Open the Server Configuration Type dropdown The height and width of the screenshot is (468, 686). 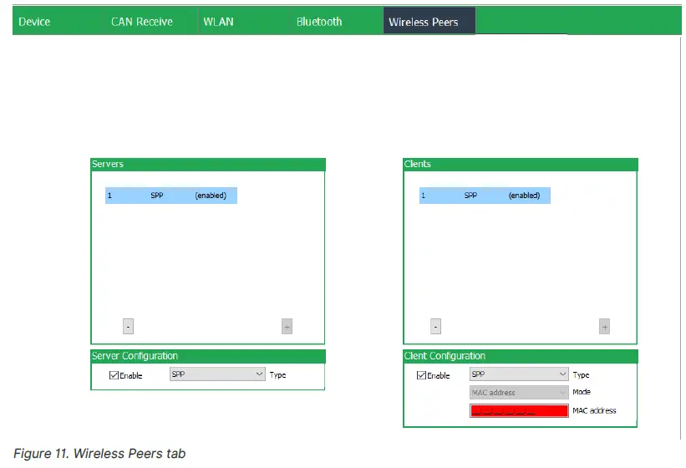click(x=217, y=375)
